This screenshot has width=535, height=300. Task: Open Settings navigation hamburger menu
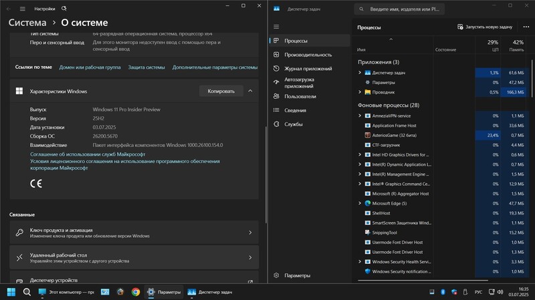click(23, 9)
